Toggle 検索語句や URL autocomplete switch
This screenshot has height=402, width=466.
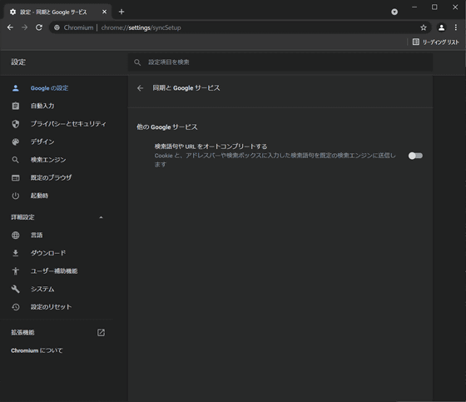point(415,156)
